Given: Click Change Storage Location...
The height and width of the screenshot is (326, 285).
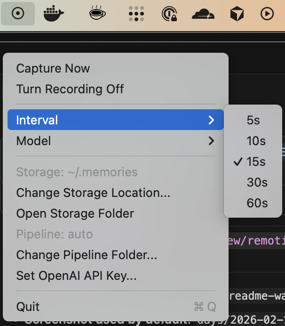Looking at the screenshot, I should click(93, 193).
